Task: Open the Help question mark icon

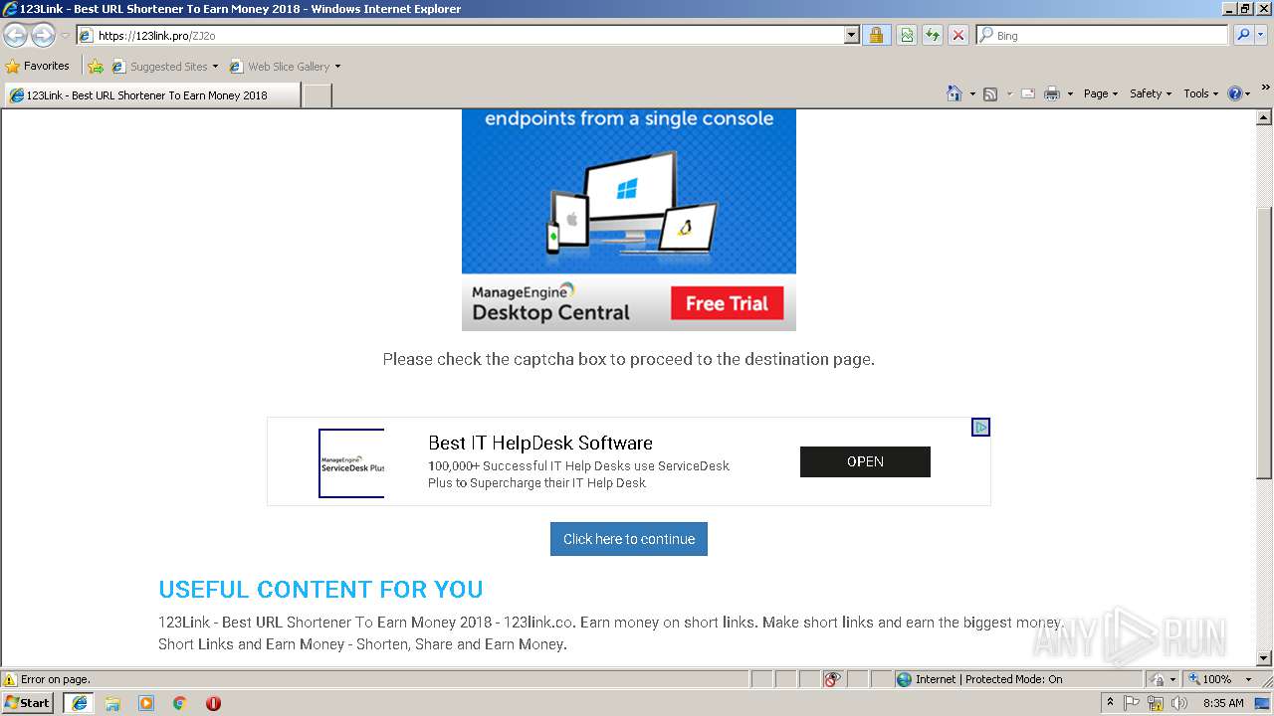Action: point(1235,93)
